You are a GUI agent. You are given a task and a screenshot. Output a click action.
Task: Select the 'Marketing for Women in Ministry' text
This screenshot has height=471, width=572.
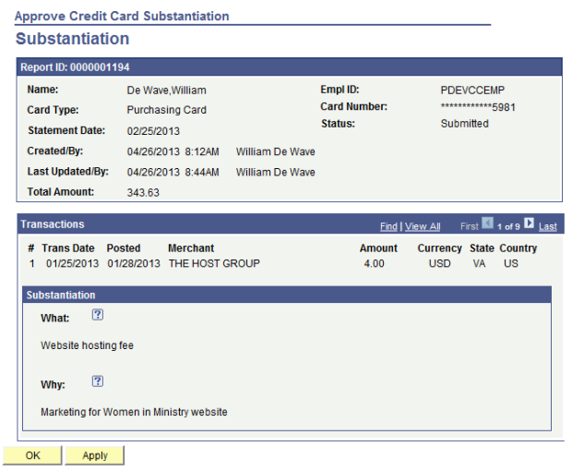point(134,412)
